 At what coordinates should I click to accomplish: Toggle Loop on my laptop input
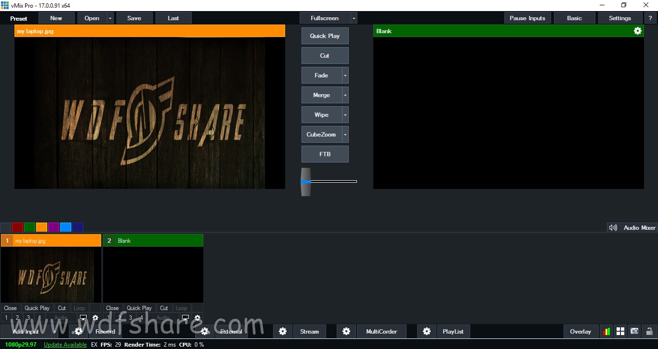point(79,308)
